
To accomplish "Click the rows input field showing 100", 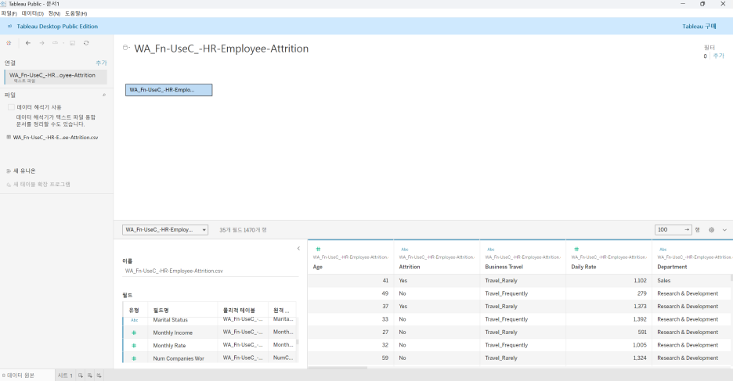I will (x=669, y=230).
